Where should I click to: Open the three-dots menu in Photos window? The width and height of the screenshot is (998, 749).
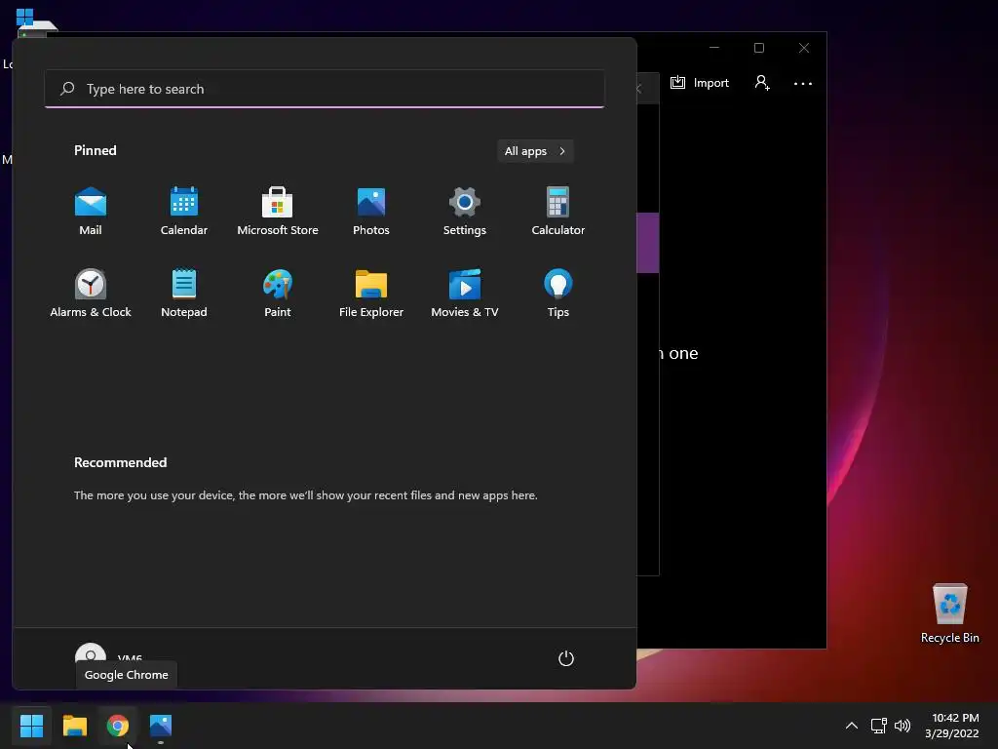point(803,84)
